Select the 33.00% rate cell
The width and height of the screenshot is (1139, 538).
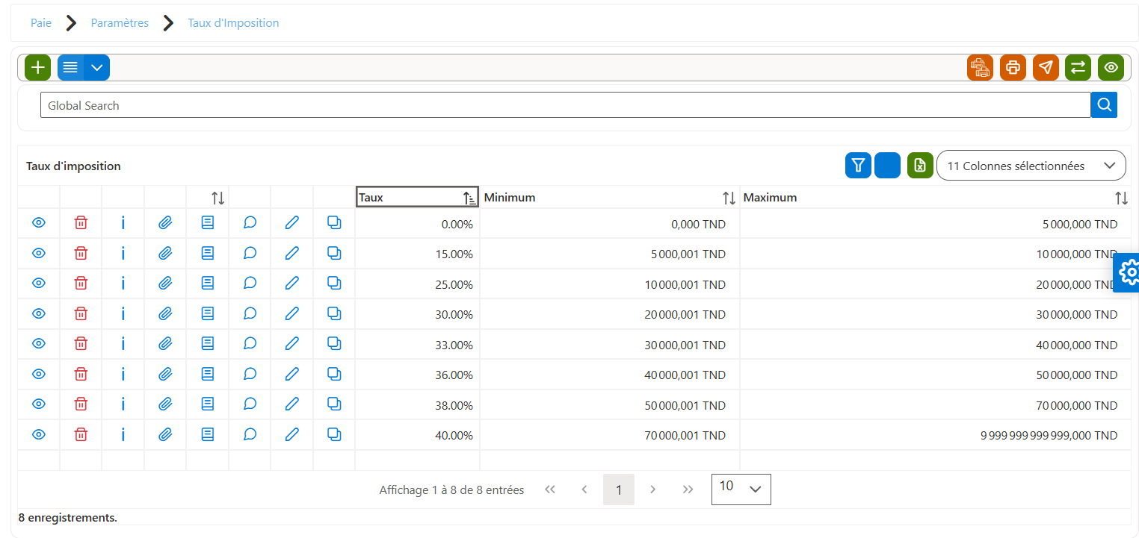(x=417, y=344)
